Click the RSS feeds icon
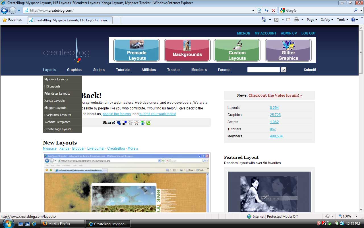Screen dimensions: 364x228 pos(276,20)
